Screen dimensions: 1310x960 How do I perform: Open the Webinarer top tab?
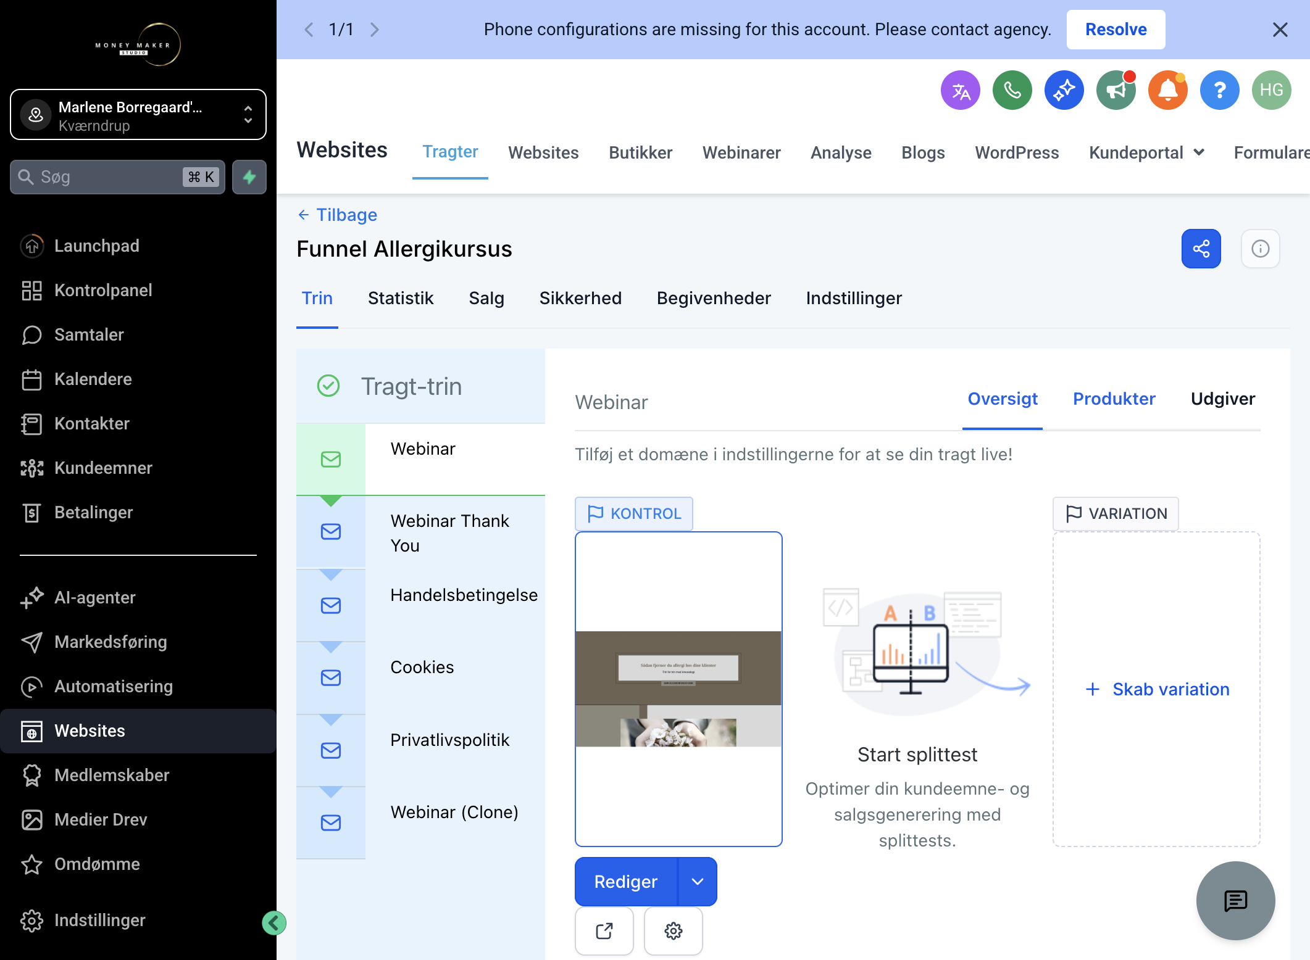click(741, 152)
